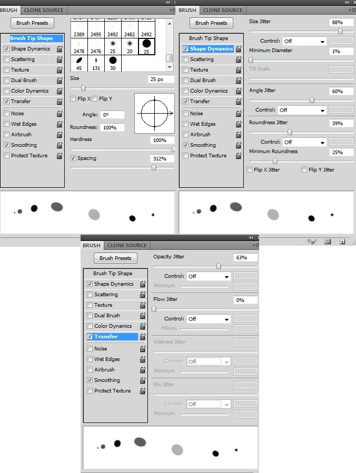Image resolution: width=356 pixels, height=473 pixels.
Task: Enable Flip X Jitter checkbox
Action: click(250, 170)
